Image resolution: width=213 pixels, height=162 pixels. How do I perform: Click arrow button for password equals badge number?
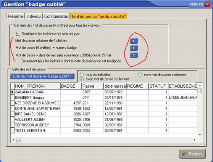tap(134, 48)
